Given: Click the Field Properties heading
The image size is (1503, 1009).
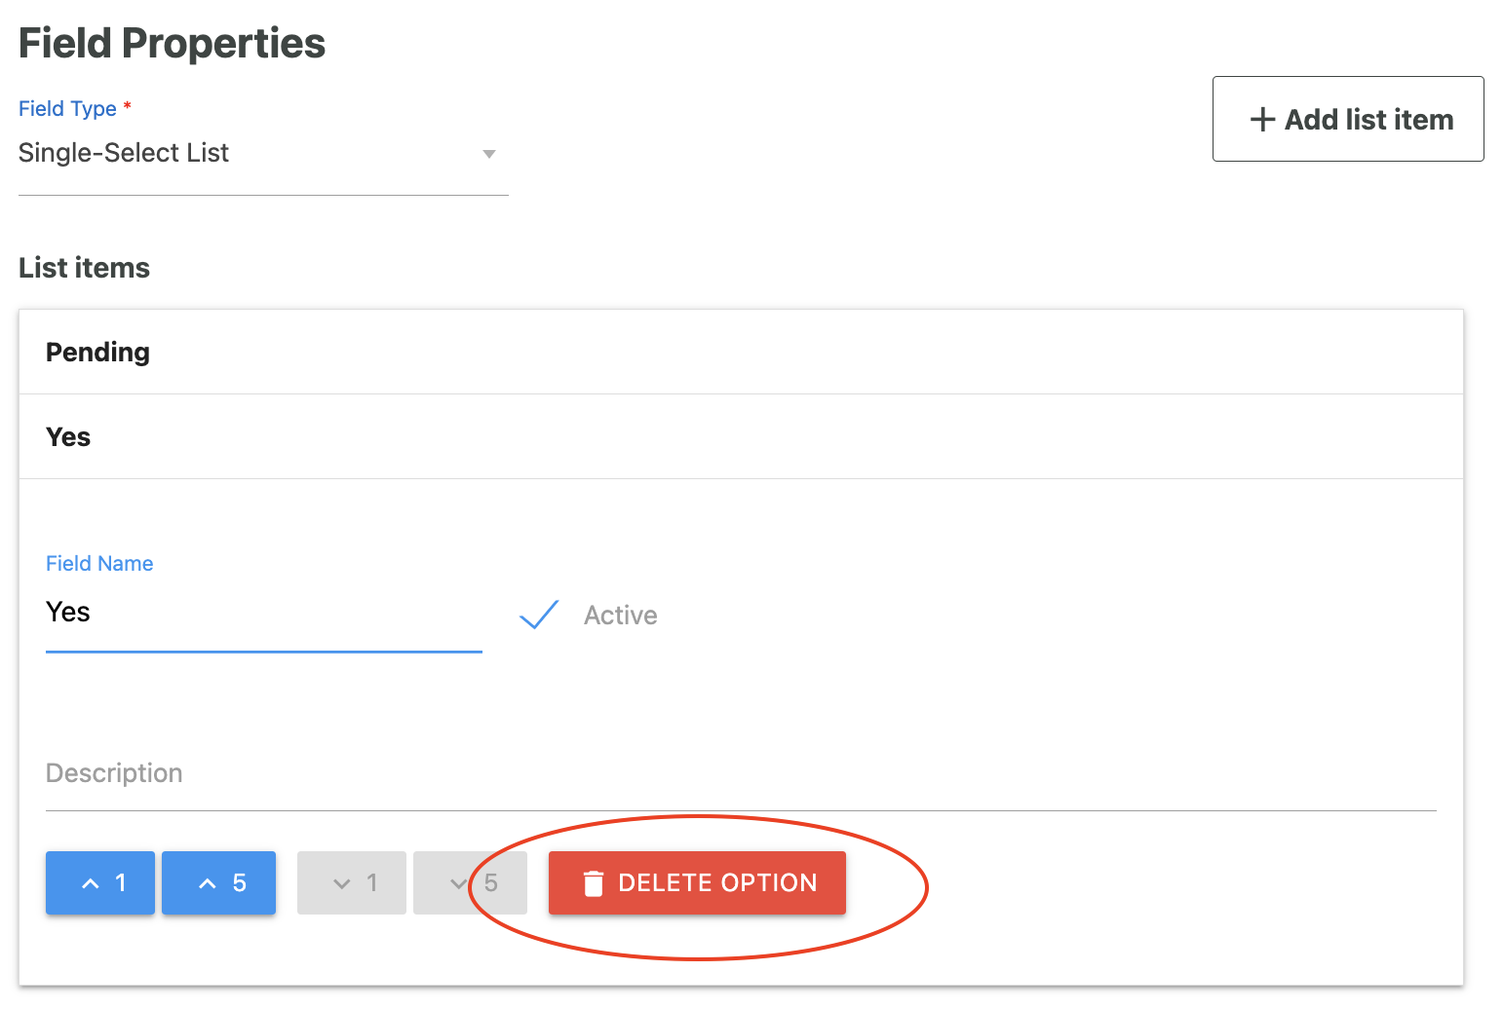Looking at the screenshot, I should point(172,44).
